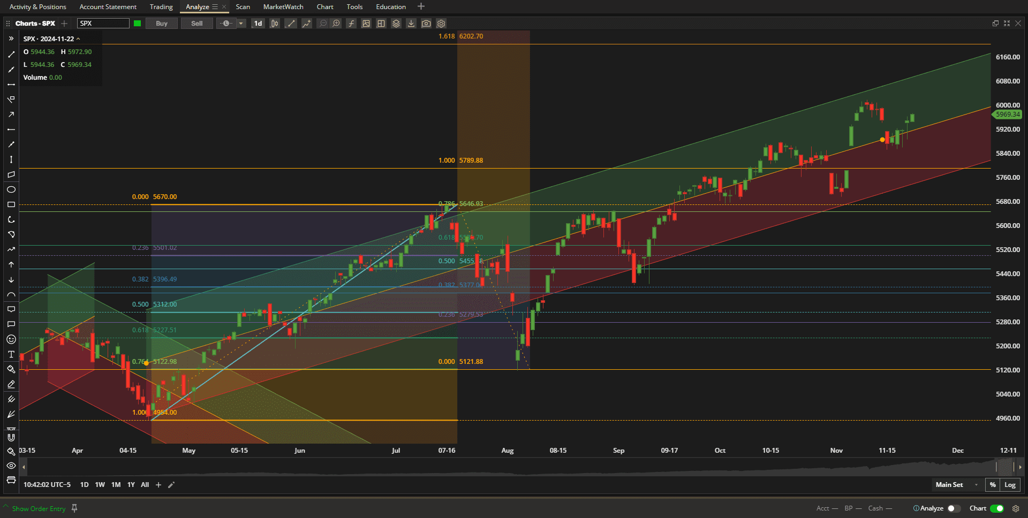Expand the drawing tools sidebar chevrons
The height and width of the screenshot is (518, 1028).
pos(11,39)
